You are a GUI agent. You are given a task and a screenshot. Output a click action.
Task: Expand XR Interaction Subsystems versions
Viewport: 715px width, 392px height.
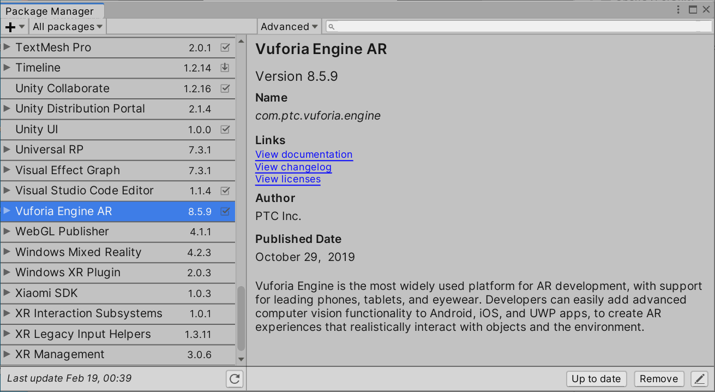7,313
